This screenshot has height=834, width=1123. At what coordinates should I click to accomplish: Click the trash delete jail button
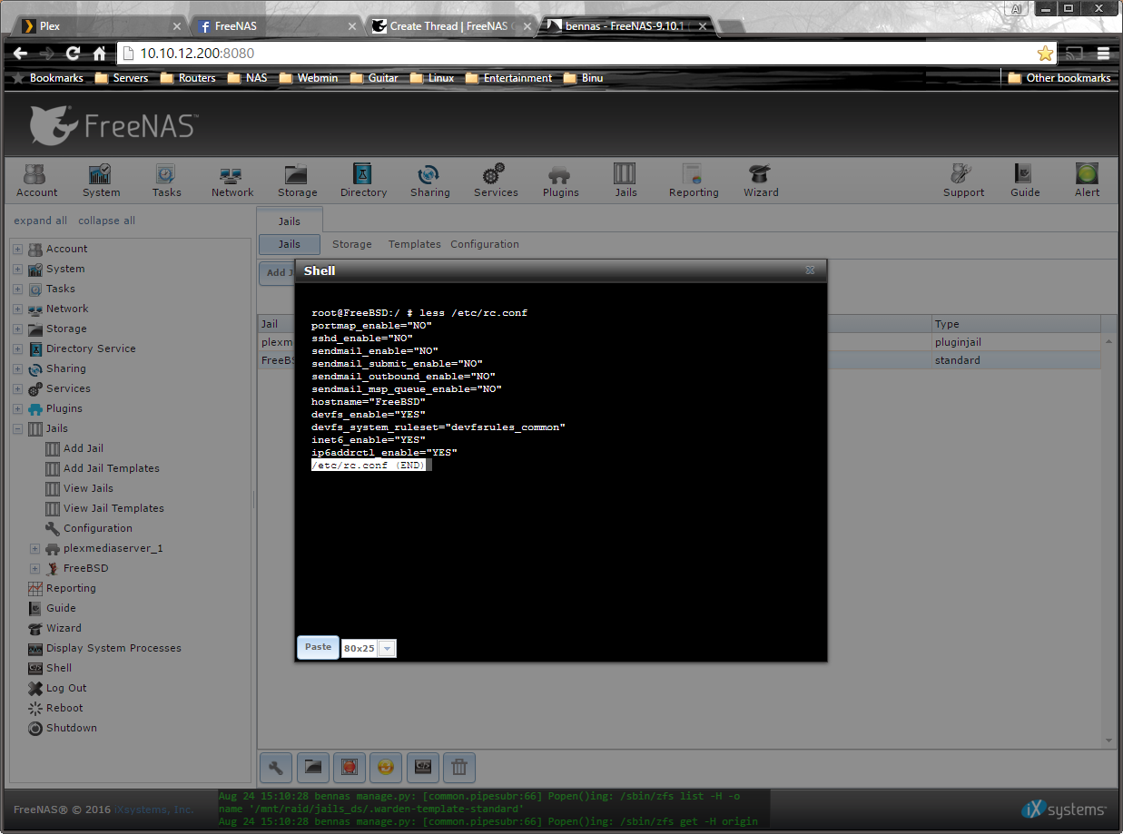click(459, 768)
